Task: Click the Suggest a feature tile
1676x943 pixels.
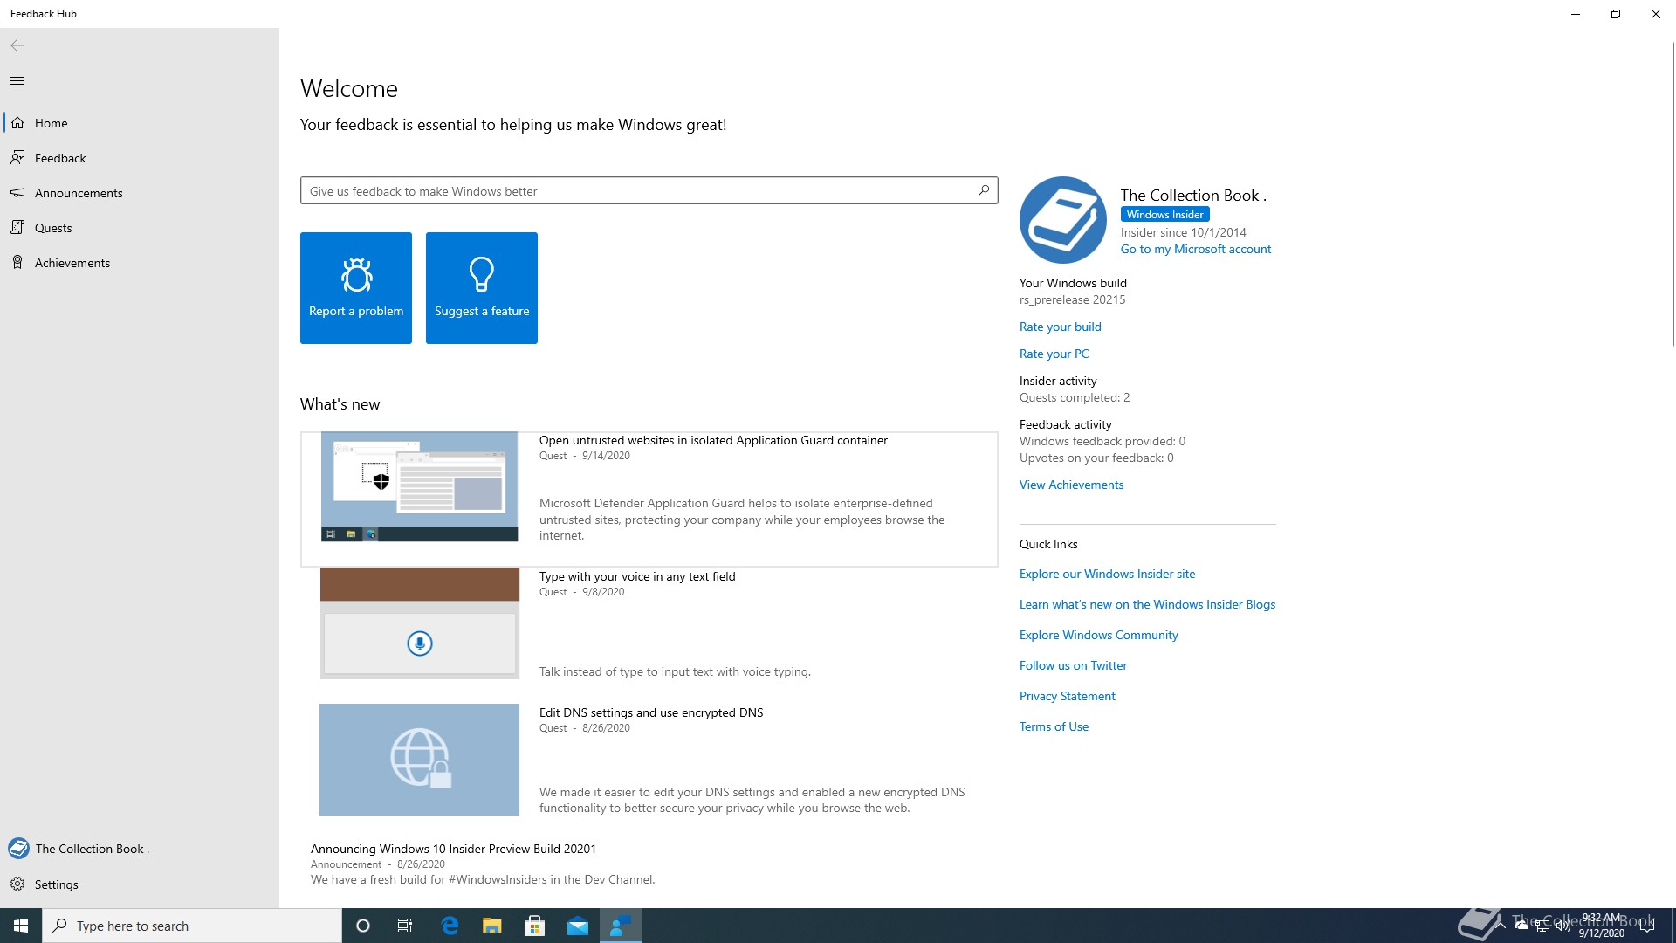Action: click(x=482, y=288)
